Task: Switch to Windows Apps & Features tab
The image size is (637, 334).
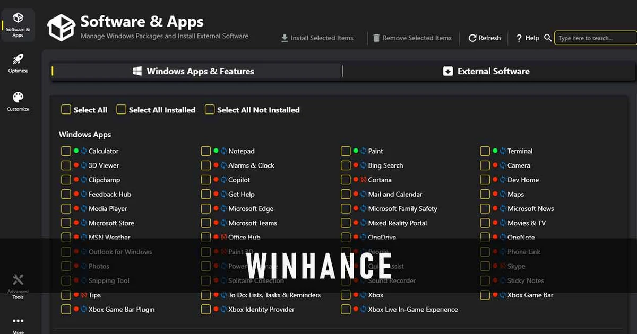Action: (x=196, y=71)
